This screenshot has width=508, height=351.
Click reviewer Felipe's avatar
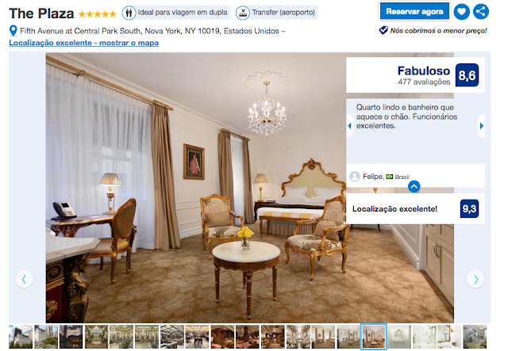pos(355,177)
